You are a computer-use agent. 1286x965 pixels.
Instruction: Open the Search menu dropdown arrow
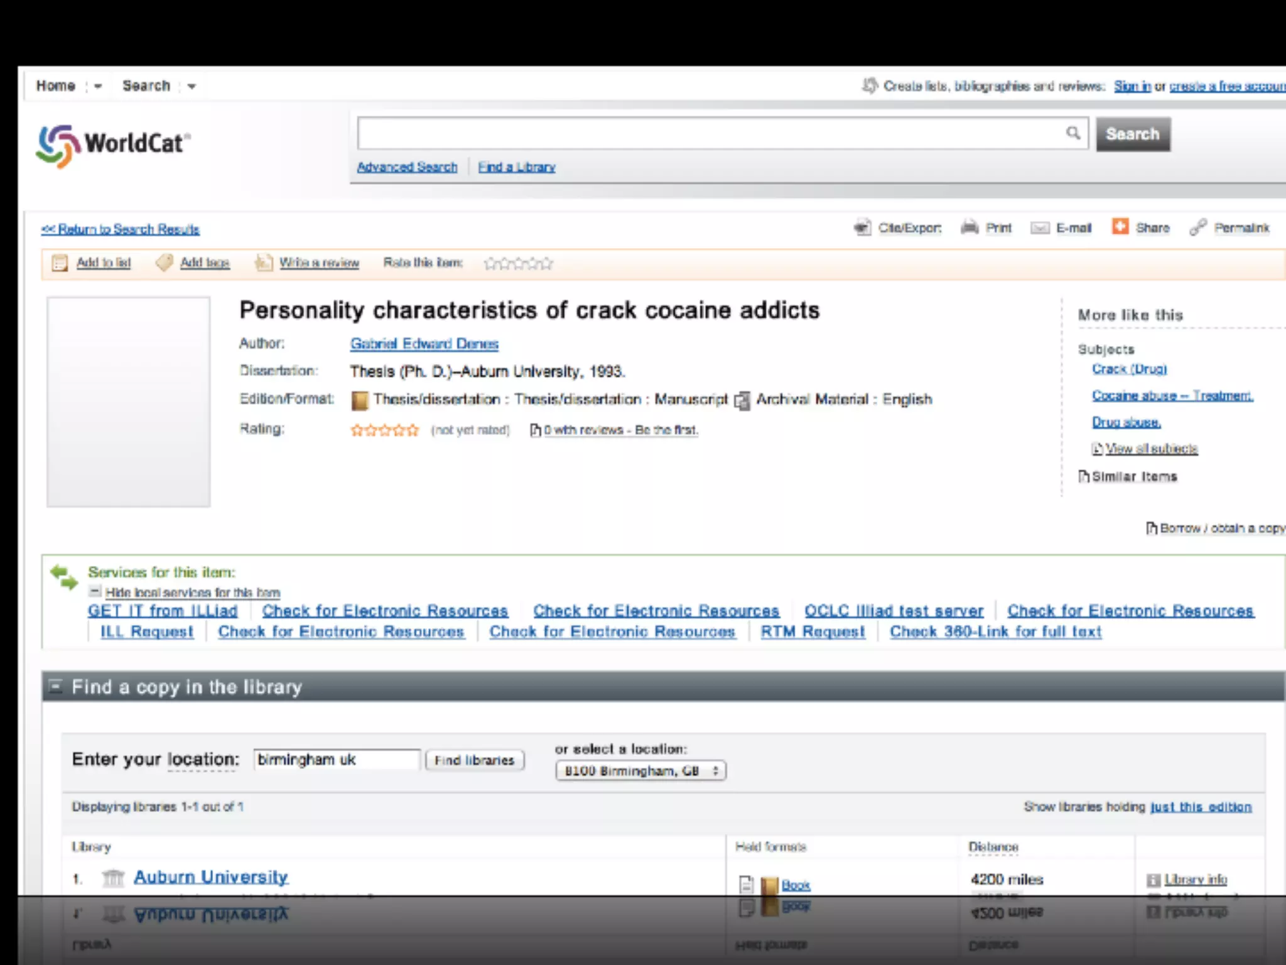click(192, 86)
